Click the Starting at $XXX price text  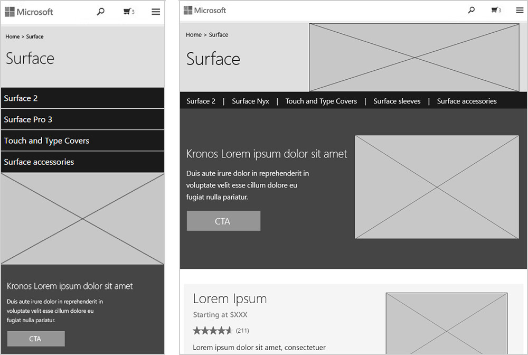[220, 314]
